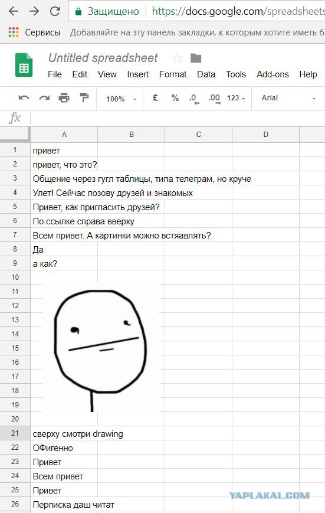Select row 1 header

[15, 150]
